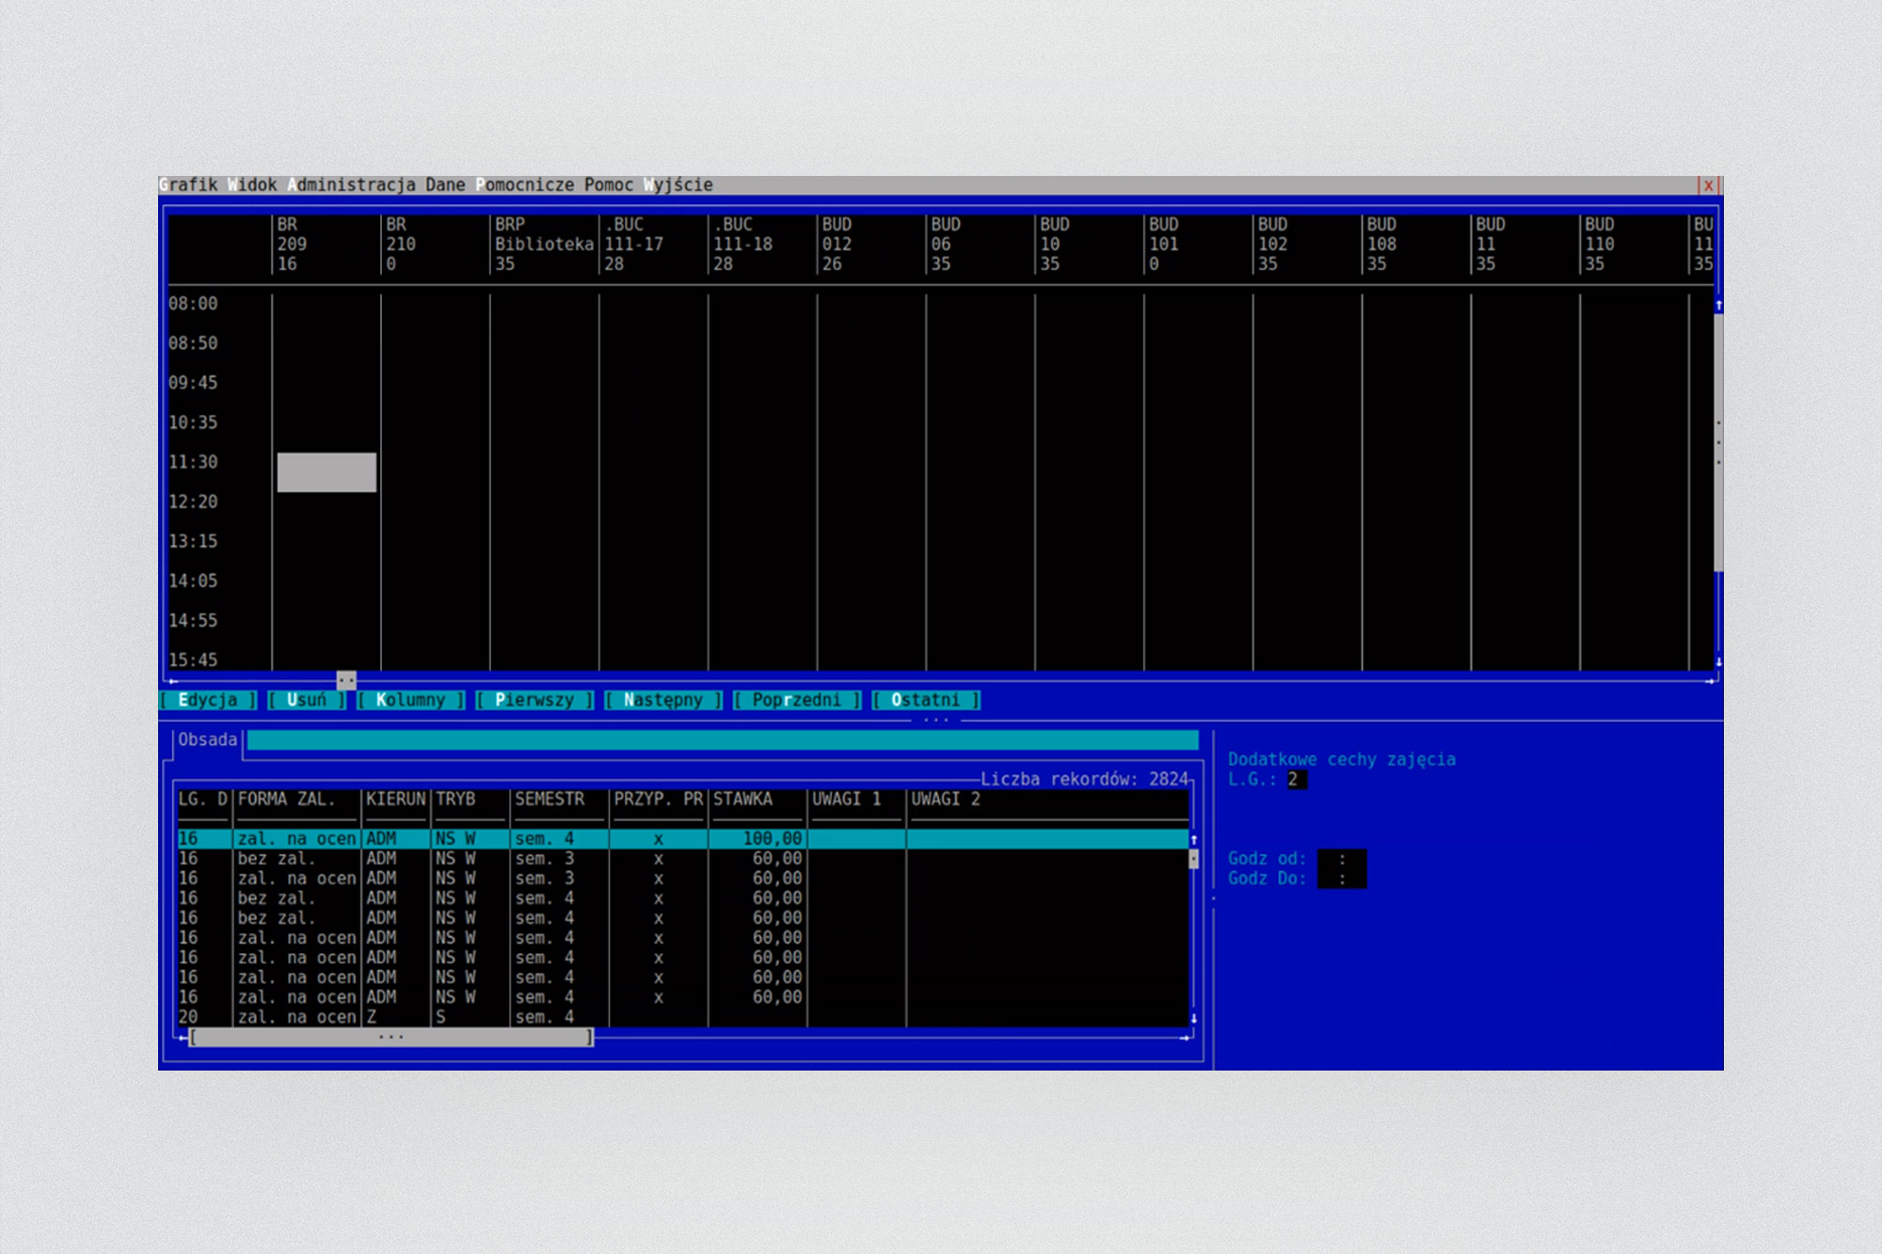
Task: Click the FORMA ZAL. column header
Action: coord(287,799)
